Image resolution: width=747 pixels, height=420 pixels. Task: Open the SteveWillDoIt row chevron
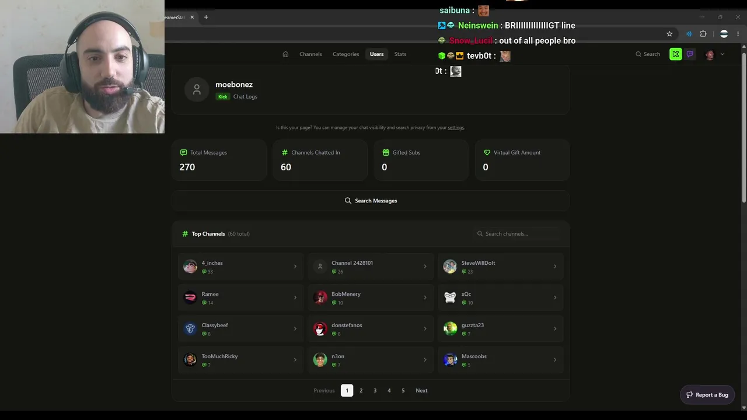coord(555,267)
